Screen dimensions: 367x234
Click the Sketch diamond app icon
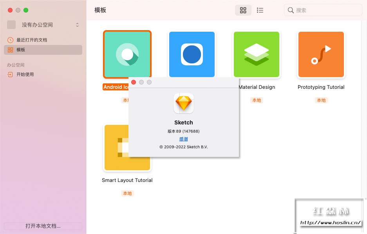183,103
